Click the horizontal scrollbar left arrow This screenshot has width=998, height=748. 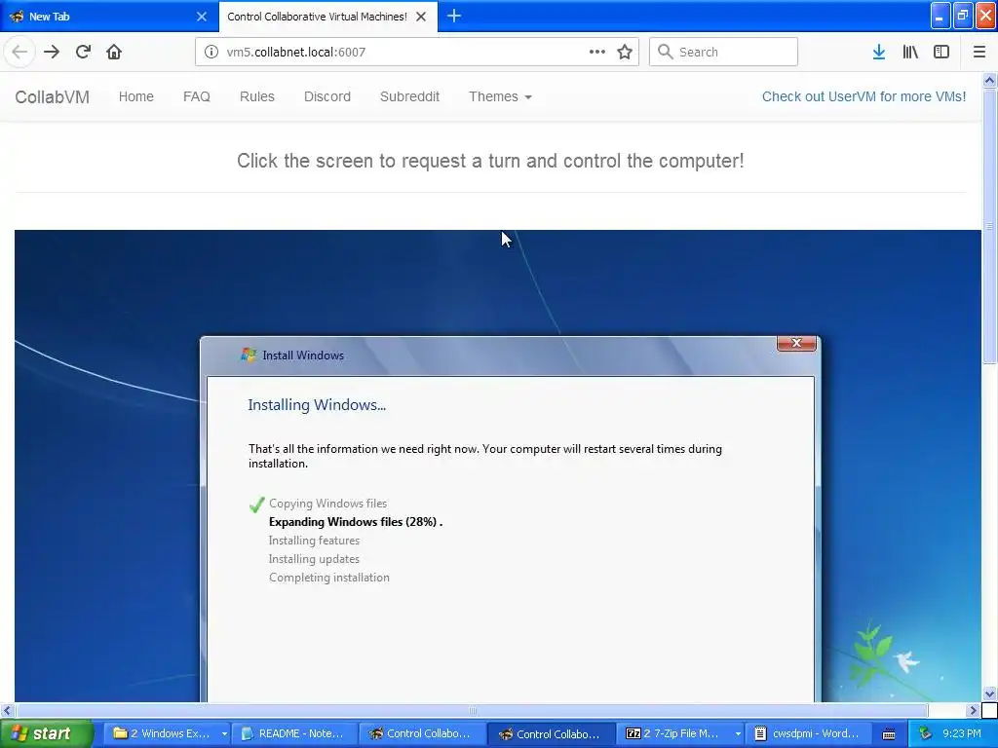pos(8,710)
